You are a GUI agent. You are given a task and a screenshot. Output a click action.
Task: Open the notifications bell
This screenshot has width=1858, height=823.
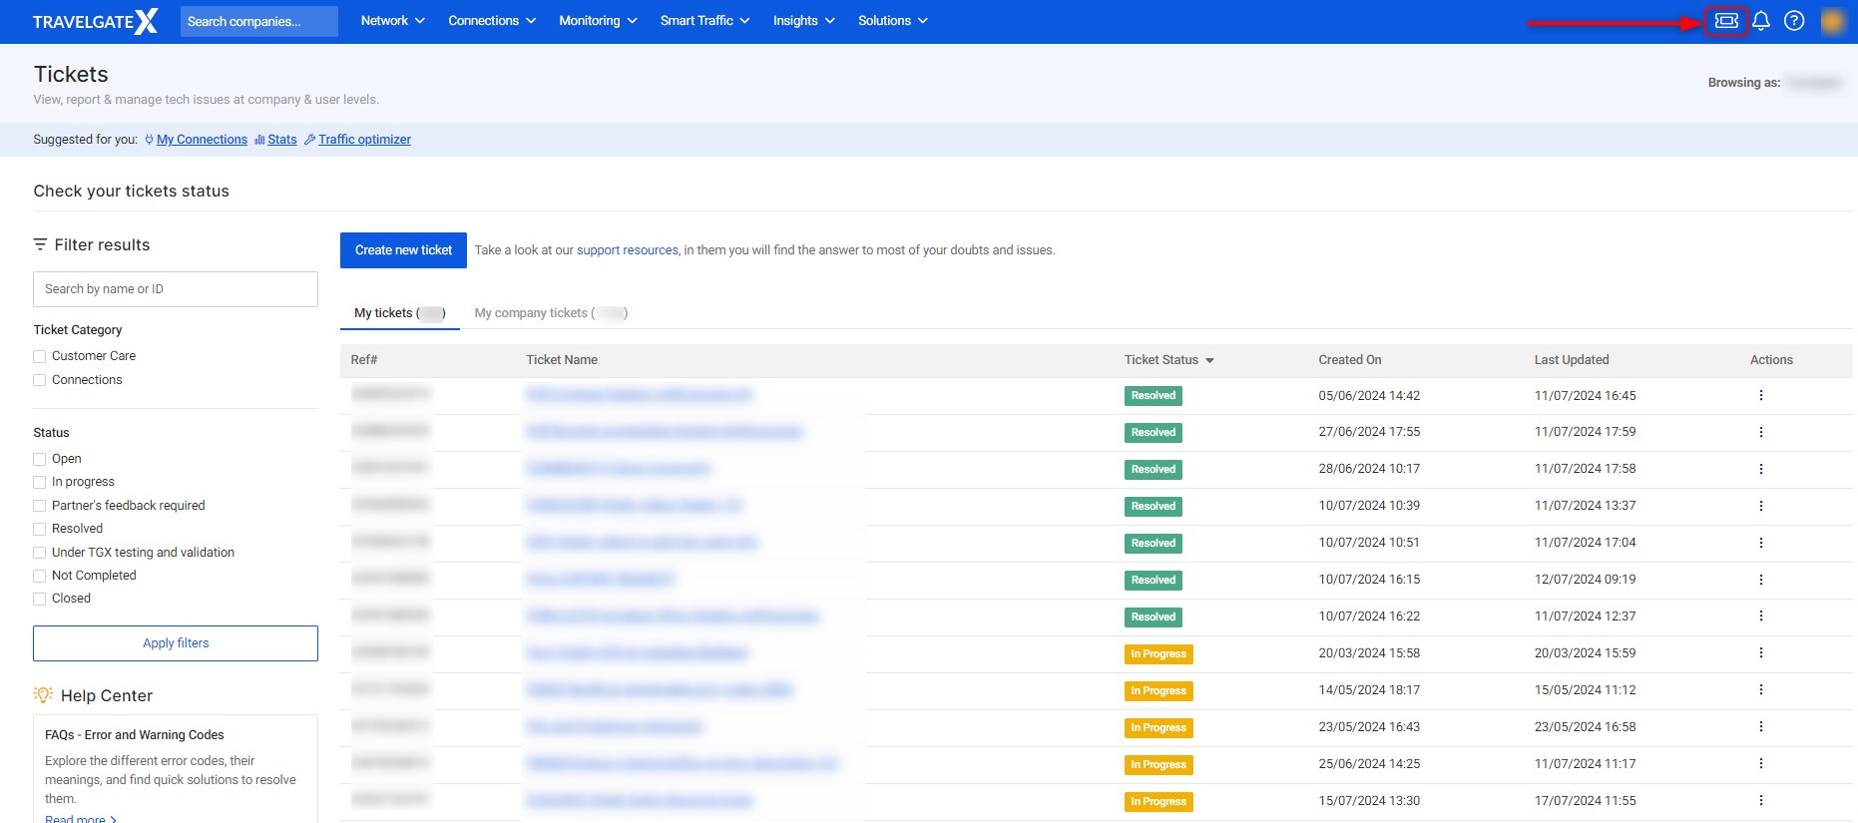pos(1761,21)
